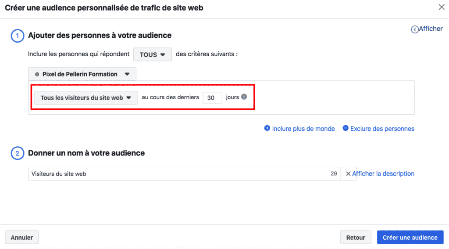
Task: Click the Afficher link
Action: (431, 29)
